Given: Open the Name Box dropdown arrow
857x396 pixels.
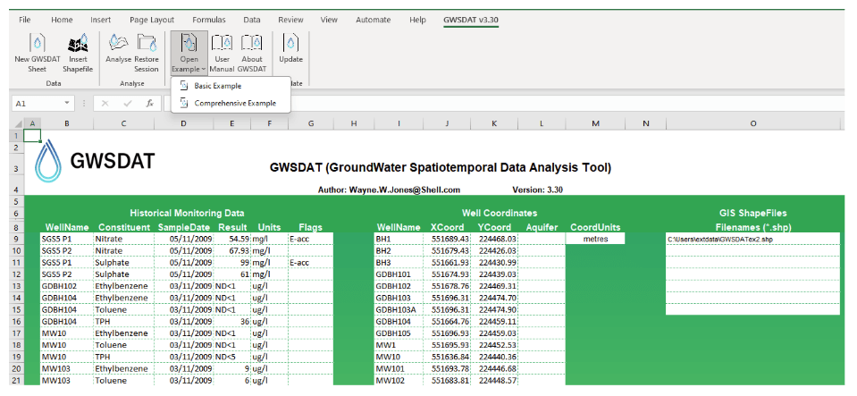Looking at the screenshot, I should tap(67, 103).
